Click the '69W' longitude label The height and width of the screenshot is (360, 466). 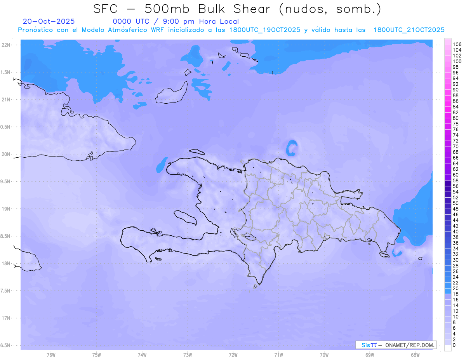(370, 355)
